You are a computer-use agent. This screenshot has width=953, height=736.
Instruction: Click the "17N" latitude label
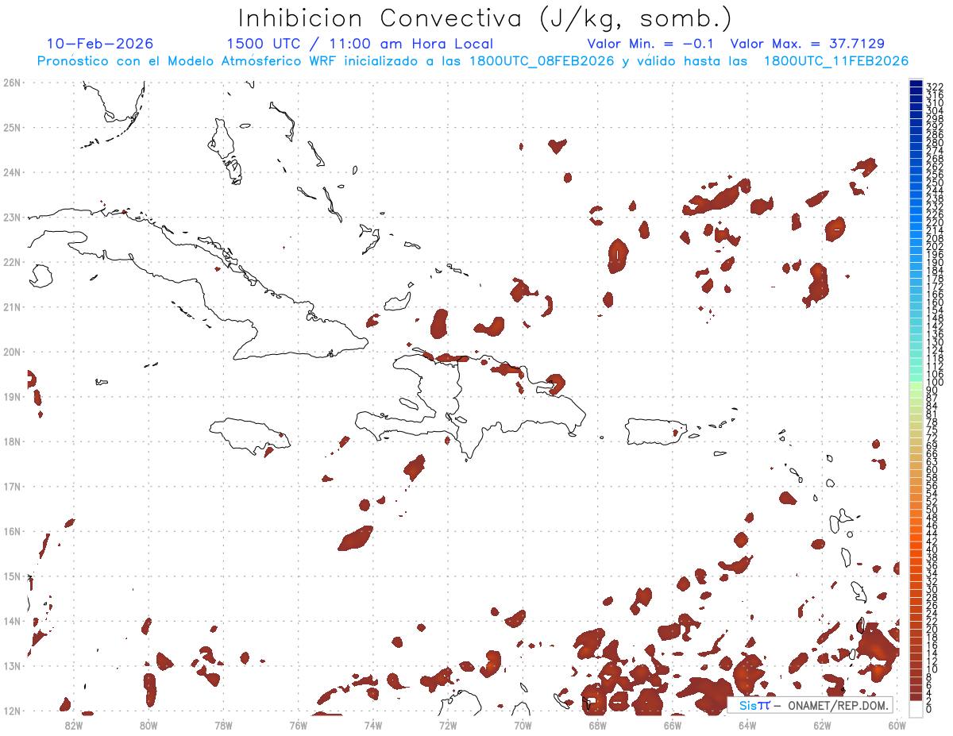pos(12,486)
